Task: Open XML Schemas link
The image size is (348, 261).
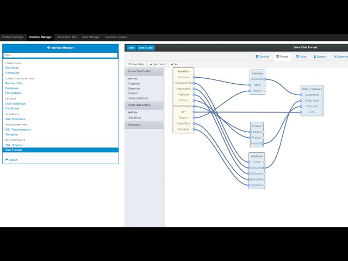Action: 14,145
